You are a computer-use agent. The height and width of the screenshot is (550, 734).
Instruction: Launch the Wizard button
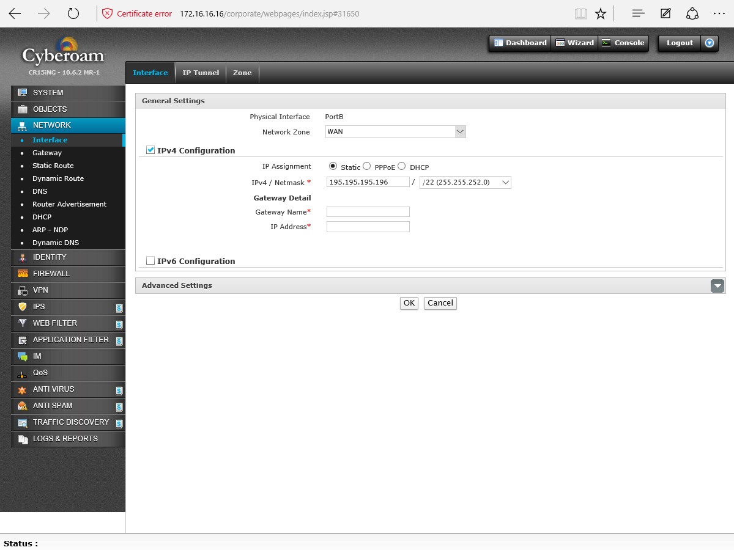(x=574, y=43)
